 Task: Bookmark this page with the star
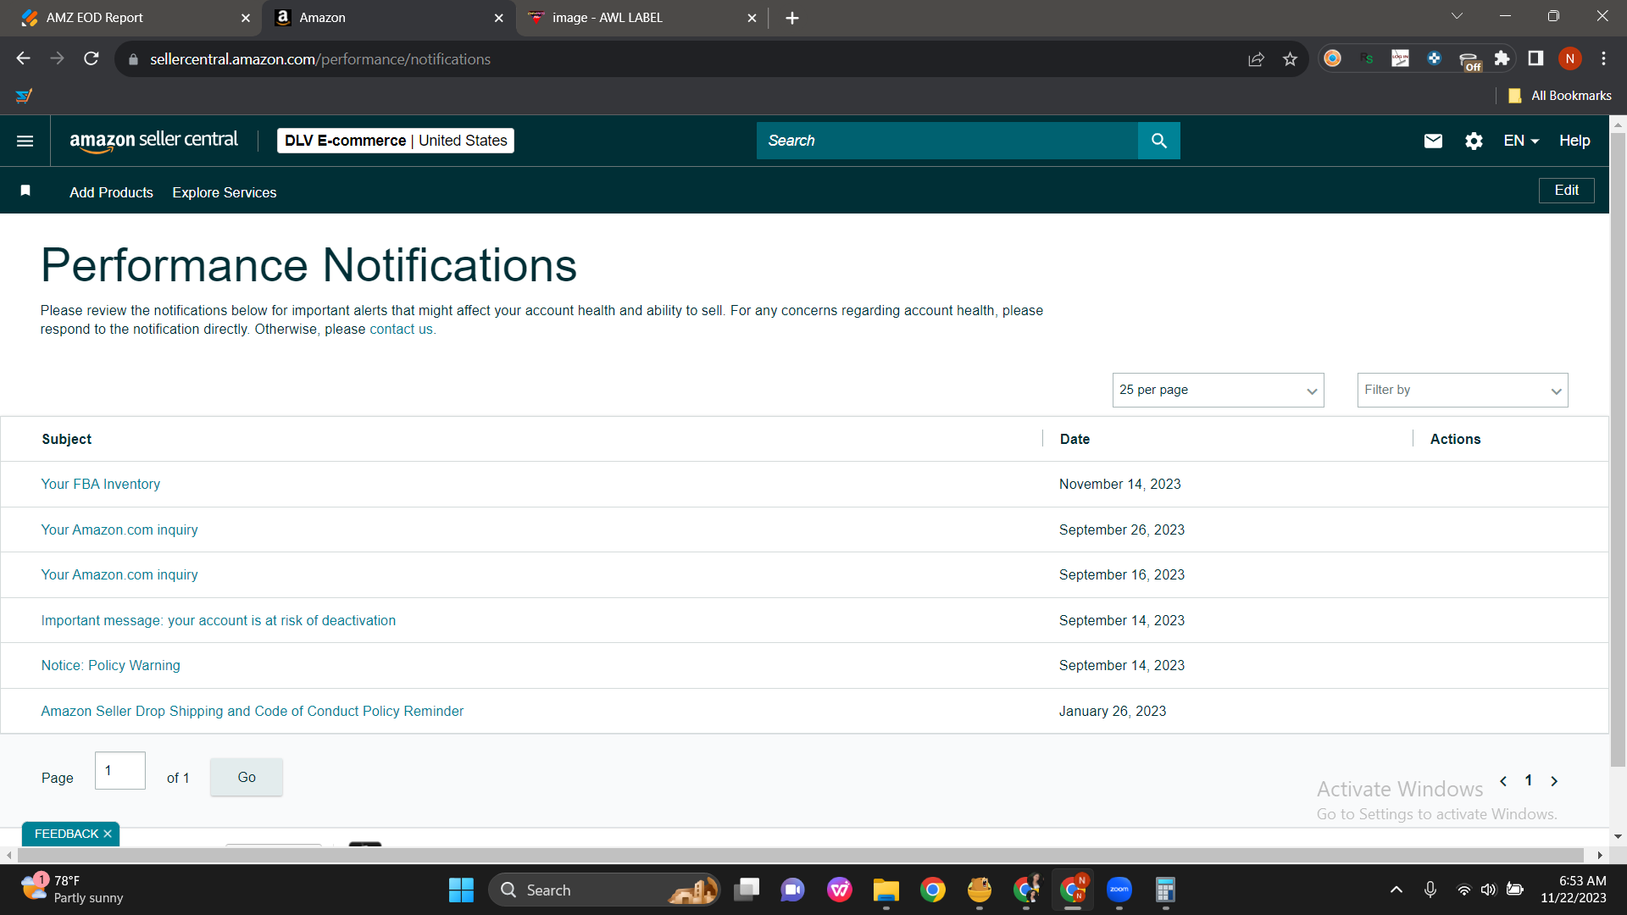1290,58
